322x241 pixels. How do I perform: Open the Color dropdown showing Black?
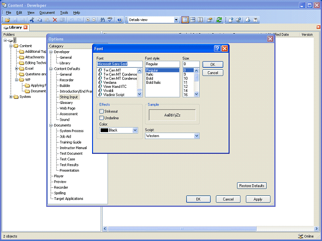click(x=135, y=130)
